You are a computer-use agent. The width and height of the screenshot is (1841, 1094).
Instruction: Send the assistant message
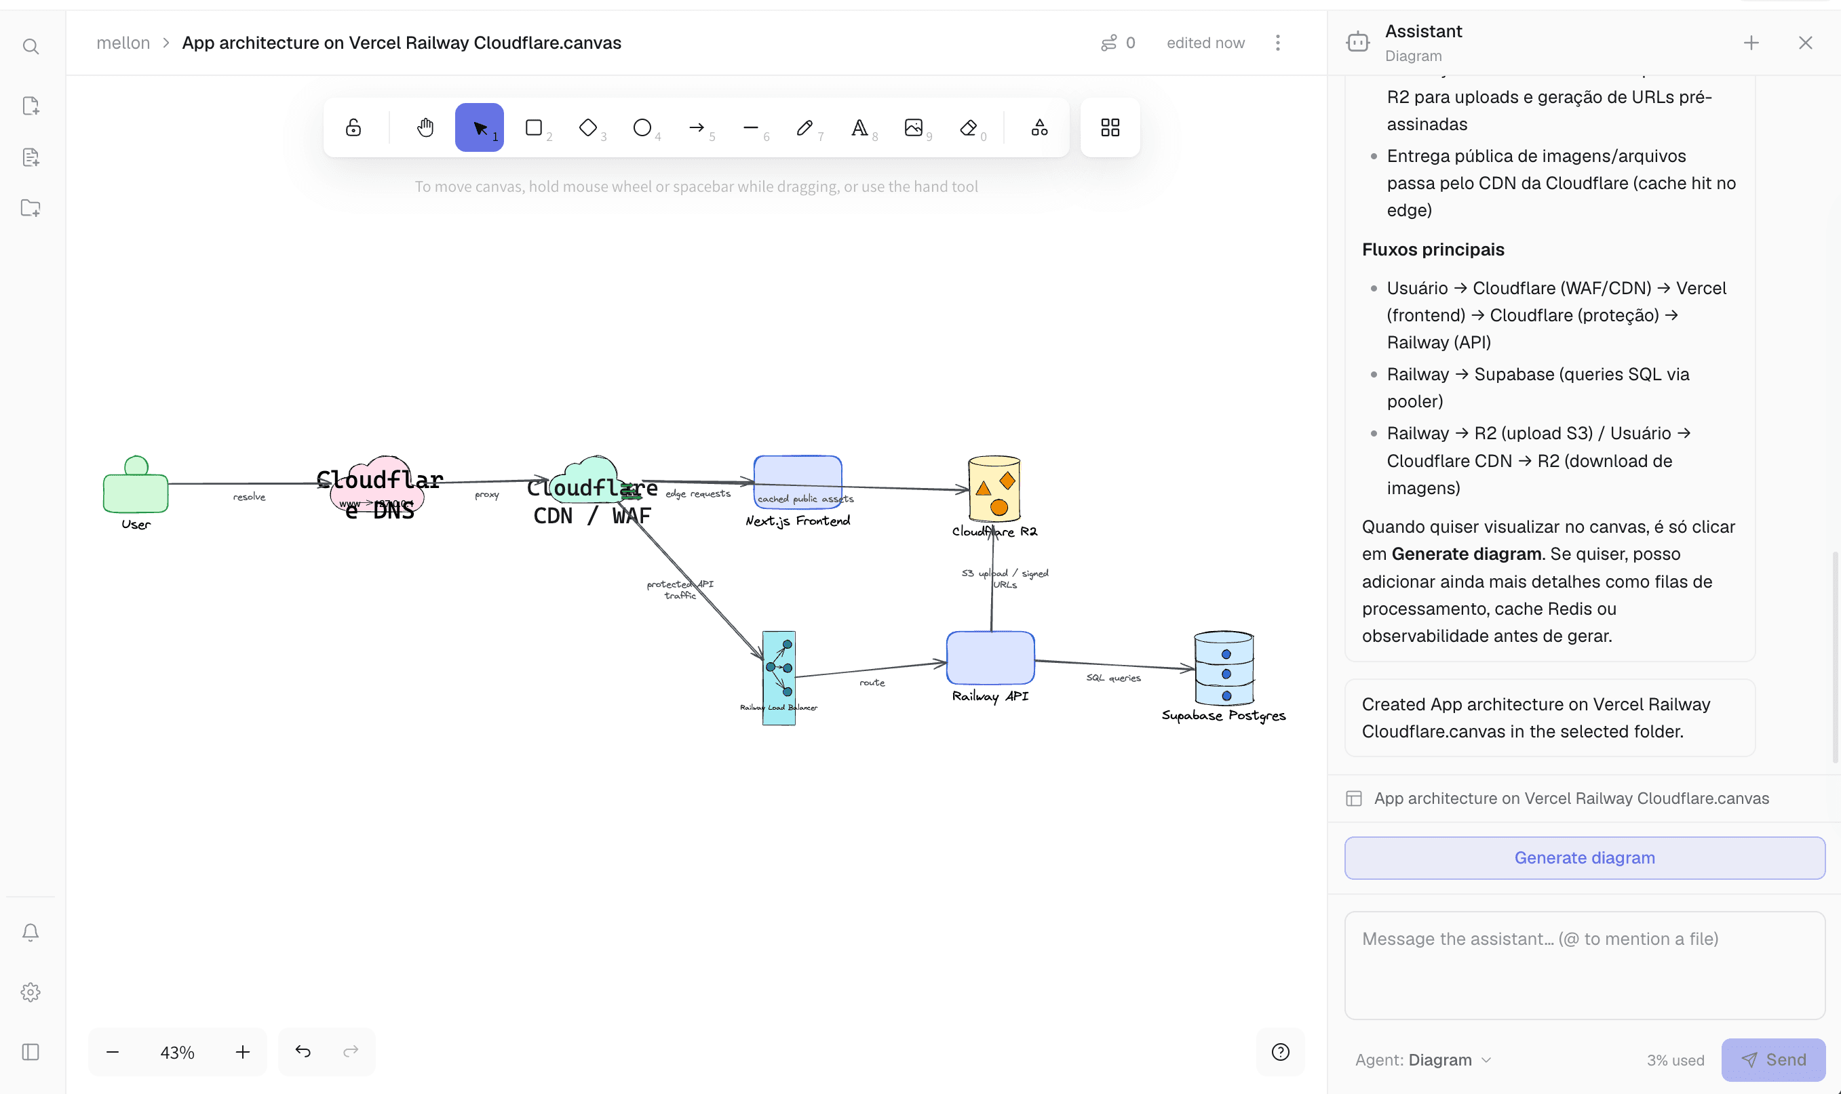1773,1060
